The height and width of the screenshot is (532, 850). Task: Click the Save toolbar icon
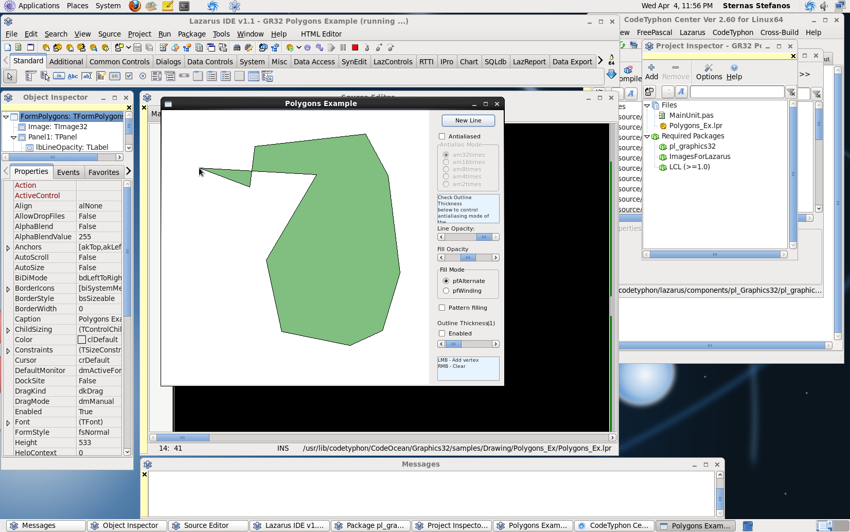tap(137, 47)
